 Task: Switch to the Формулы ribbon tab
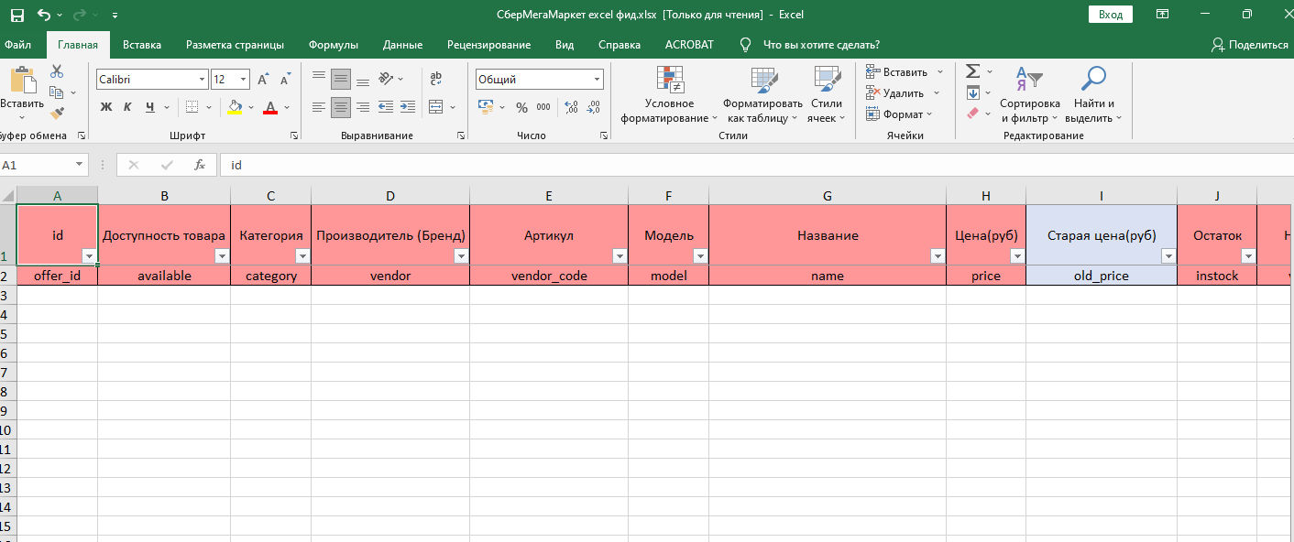click(333, 45)
